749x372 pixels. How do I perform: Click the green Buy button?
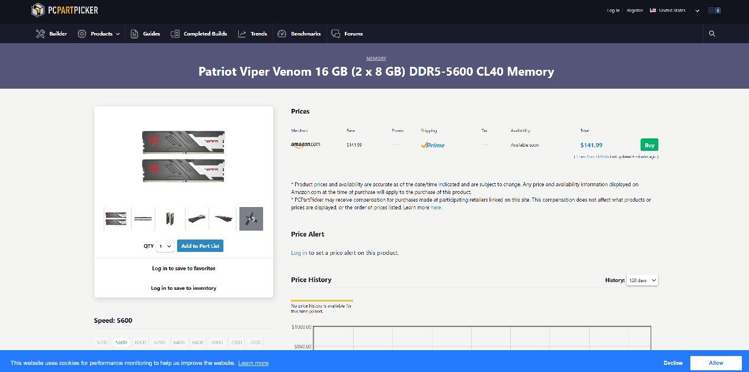649,144
